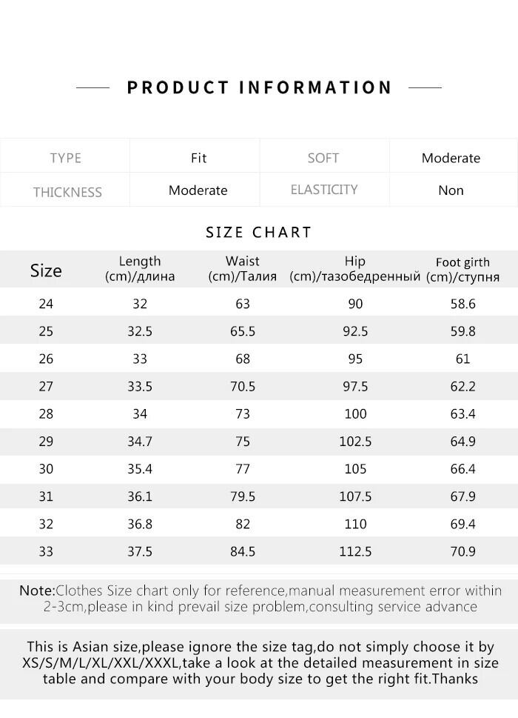Click the TYPE label cell
The height and width of the screenshot is (718, 518).
click(65, 158)
